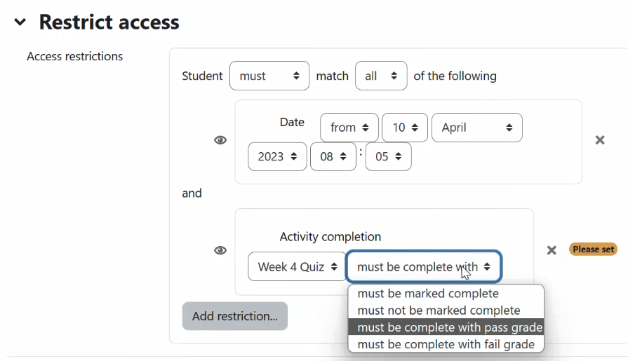Delete the Activity completion restriction X

[552, 250]
